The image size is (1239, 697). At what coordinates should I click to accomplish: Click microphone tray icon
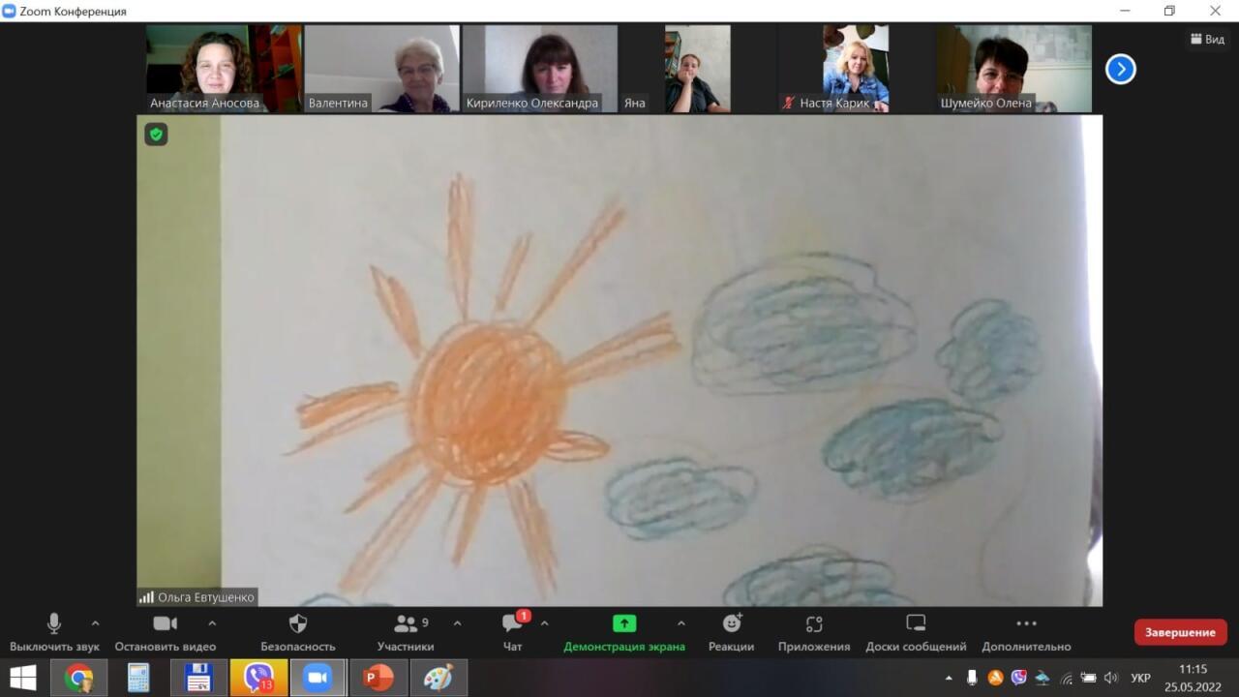972,678
